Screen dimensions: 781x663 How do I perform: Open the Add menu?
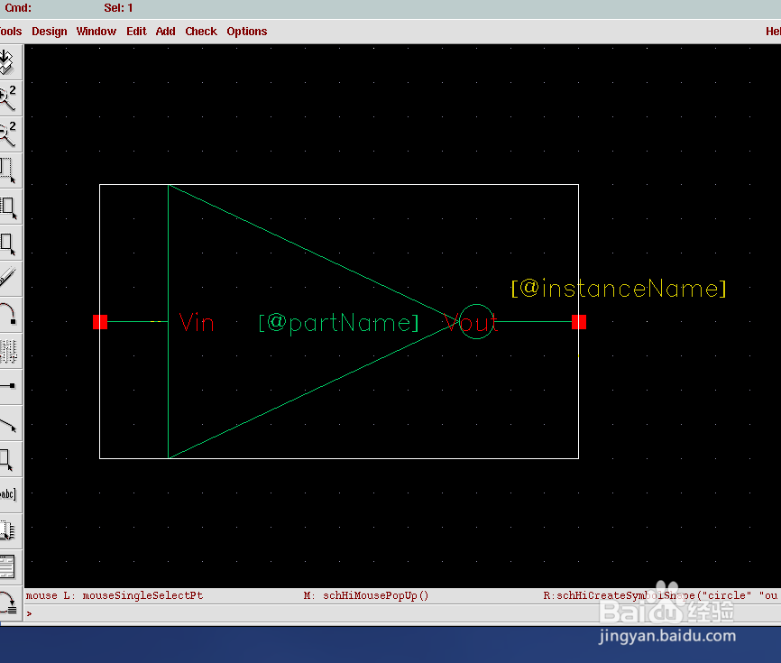165,32
